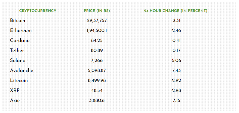Screen dimensions: 239x113
Task: Select Solana in the cryptocurrency column
Action: 18,60
